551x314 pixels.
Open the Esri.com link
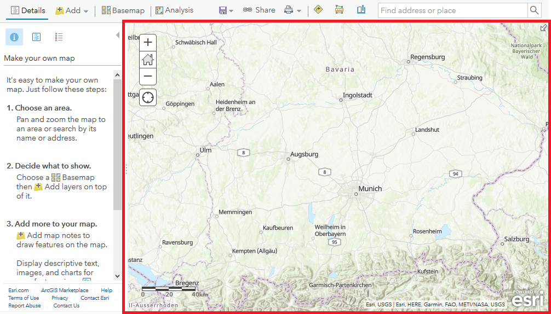pos(19,290)
